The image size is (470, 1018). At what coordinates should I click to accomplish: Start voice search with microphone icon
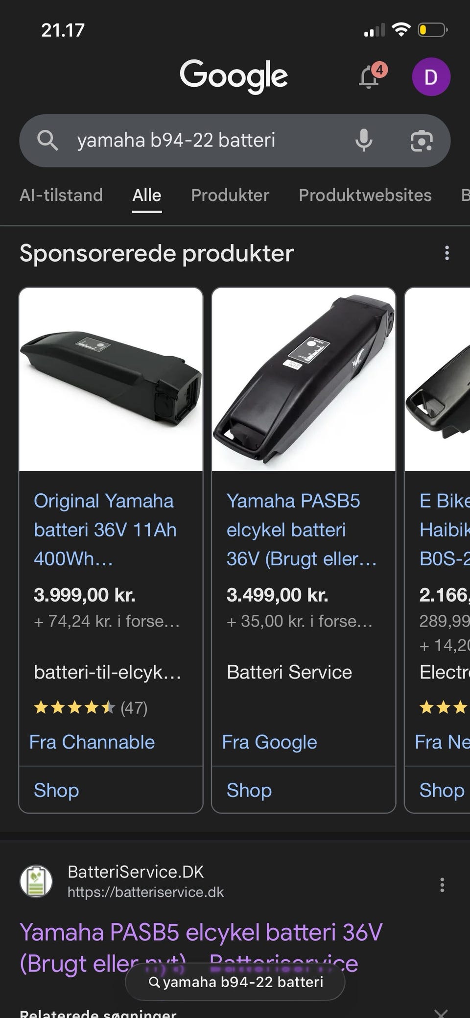pos(363,141)
